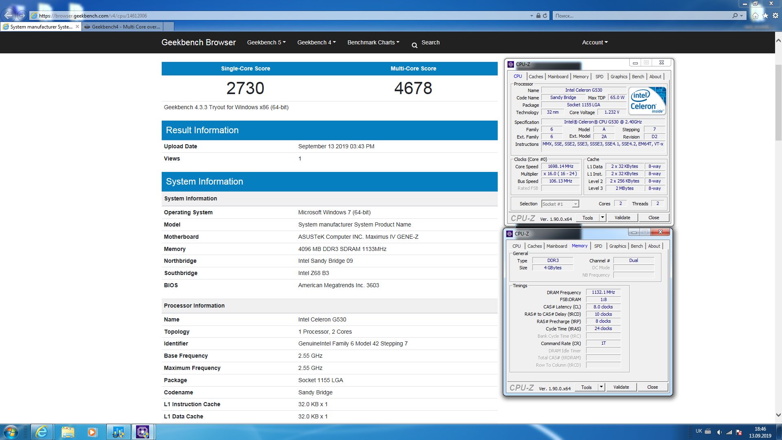The height and width of the screenshot is (440, 782).
Task: Click the browser search input field
Action: click(641, 15)
